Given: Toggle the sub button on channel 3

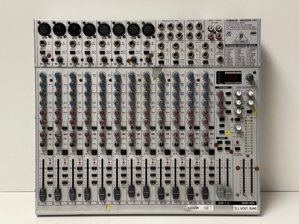Looking at the screenshot, I should (x=79, y=175).
